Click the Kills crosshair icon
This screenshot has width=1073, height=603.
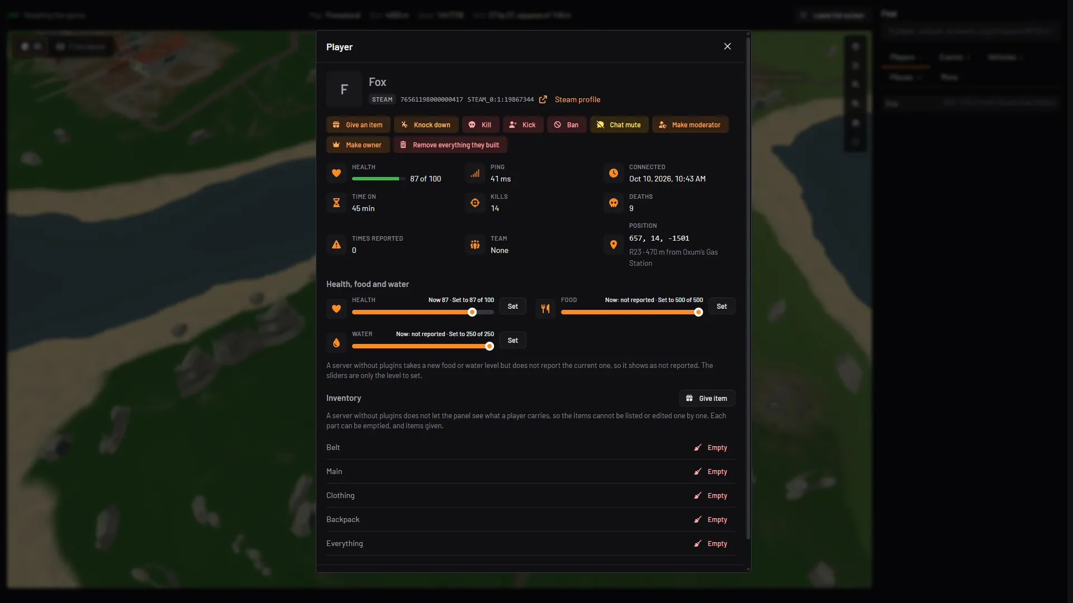[x=475, y=203]
